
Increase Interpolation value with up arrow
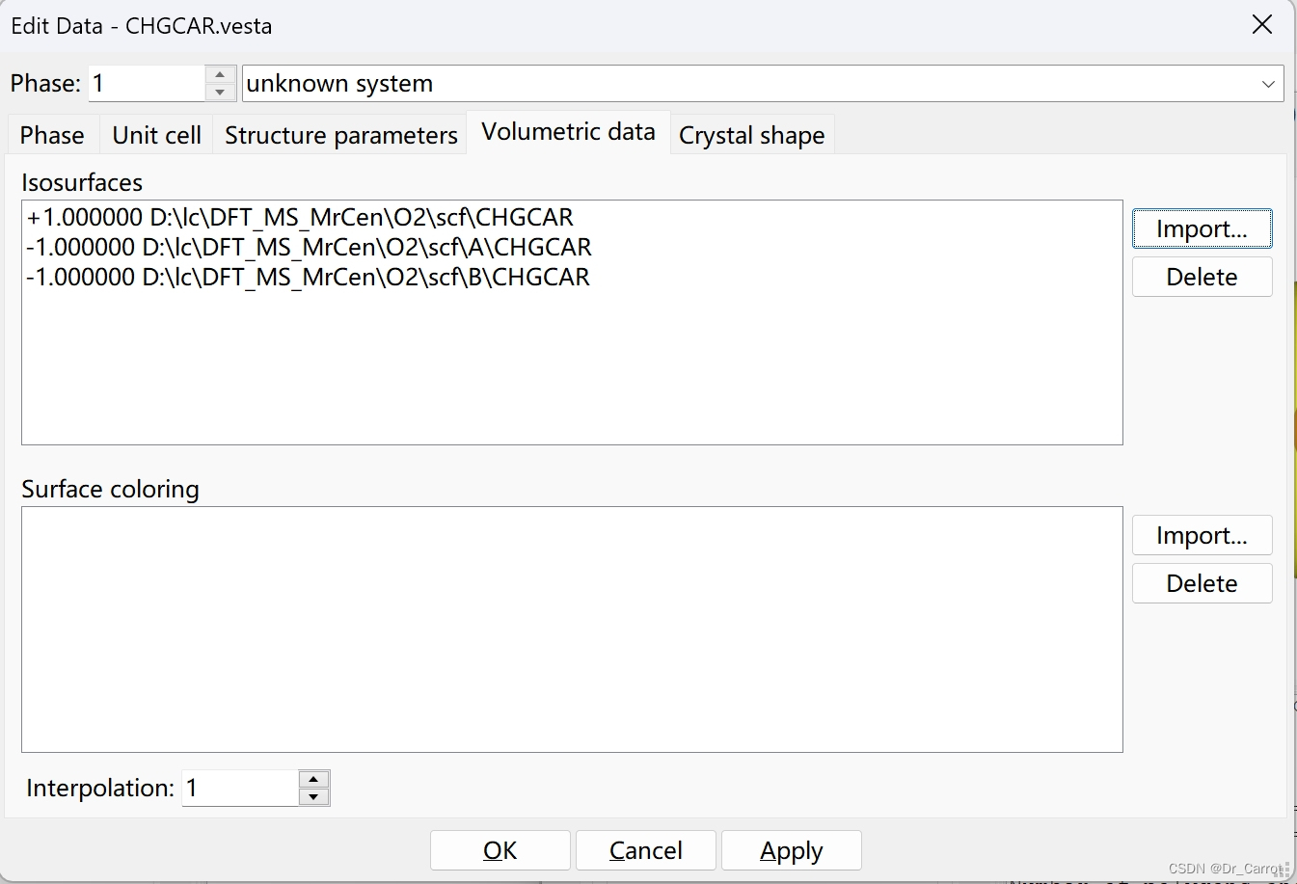(313, 779)
